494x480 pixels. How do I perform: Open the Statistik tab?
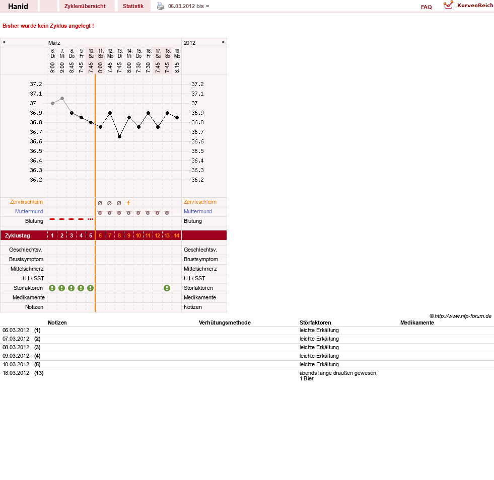point(133,6)
